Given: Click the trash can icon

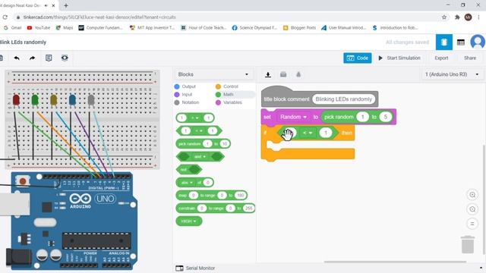Looking at the screenshot, I should [x=468, y=244].
